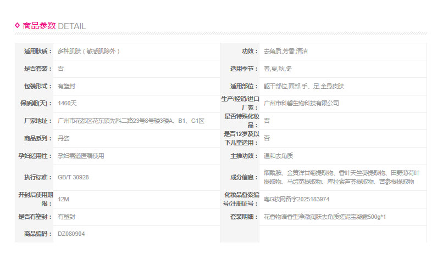Viewport: 443px width, 260px height.
Task: Click the executive standard GB/T 30928
Action: pyautogui.click(x=73, y=177)
